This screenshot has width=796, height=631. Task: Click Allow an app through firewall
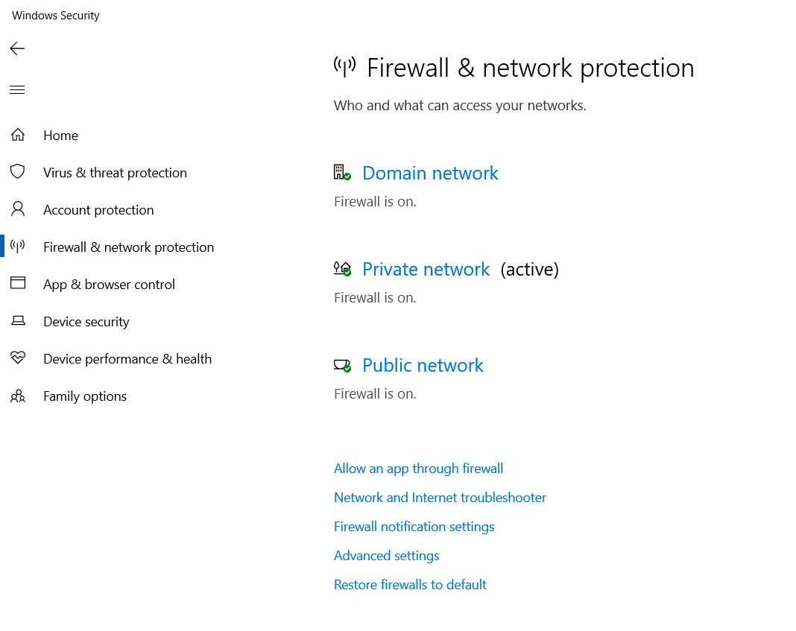[x=418, y=469]
